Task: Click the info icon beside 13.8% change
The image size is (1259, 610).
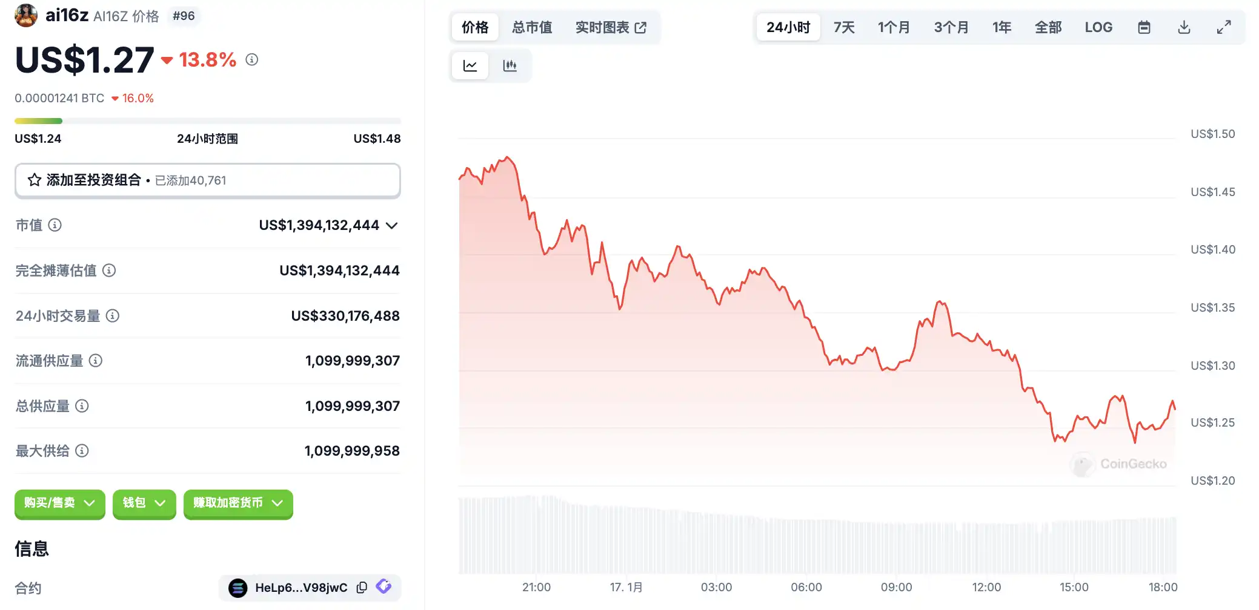Action: [x=252, y=59]
